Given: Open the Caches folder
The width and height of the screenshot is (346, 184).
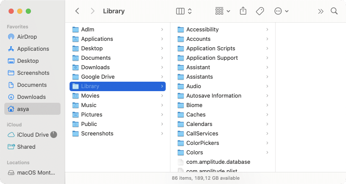Looking at the screenshot, I should [223, 115].
